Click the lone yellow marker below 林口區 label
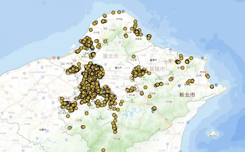Screen dimensions: 245x152 tap(79, 64)
